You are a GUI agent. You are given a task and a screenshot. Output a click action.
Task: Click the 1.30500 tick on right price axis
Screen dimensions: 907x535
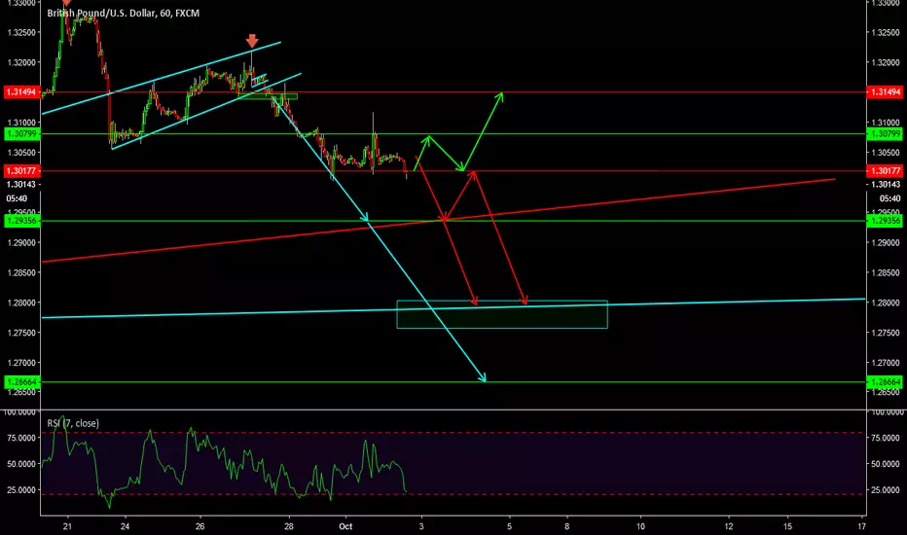click(x=886, y=153)
